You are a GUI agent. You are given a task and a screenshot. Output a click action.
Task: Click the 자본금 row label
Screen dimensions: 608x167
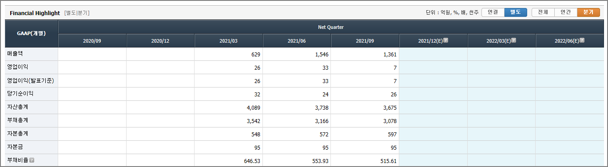(x=16, y=147)
